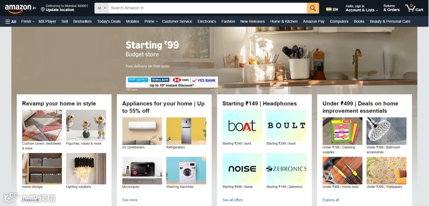
Task: Click See more under Appliances
Action: (x=129, y=200)
